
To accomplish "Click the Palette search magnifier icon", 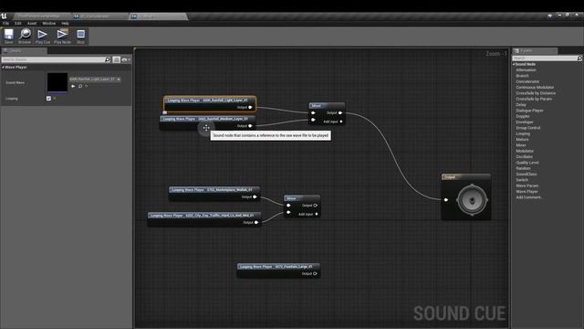I will click(x=579, y=58).
